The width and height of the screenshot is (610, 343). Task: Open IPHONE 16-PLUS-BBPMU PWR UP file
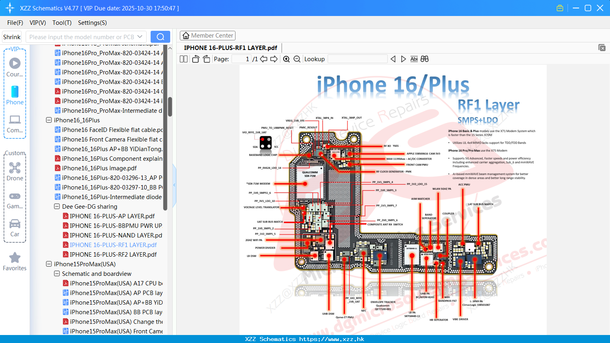click(x=113, y=225)
